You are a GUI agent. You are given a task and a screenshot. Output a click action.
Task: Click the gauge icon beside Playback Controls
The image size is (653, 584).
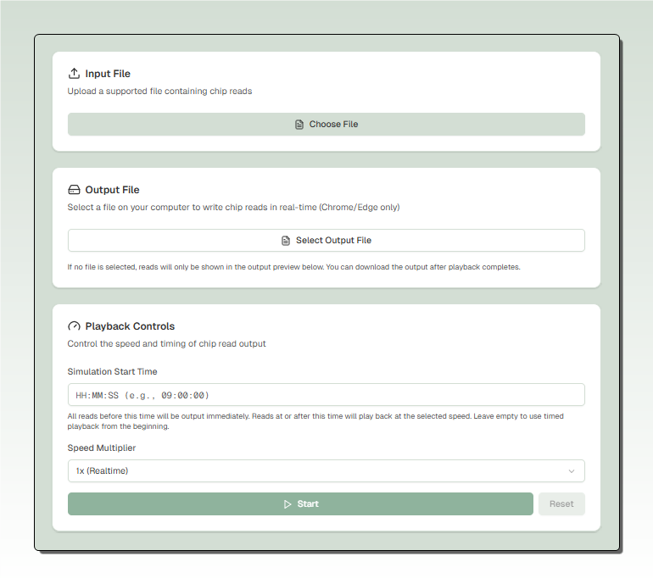tap(74, 326)
